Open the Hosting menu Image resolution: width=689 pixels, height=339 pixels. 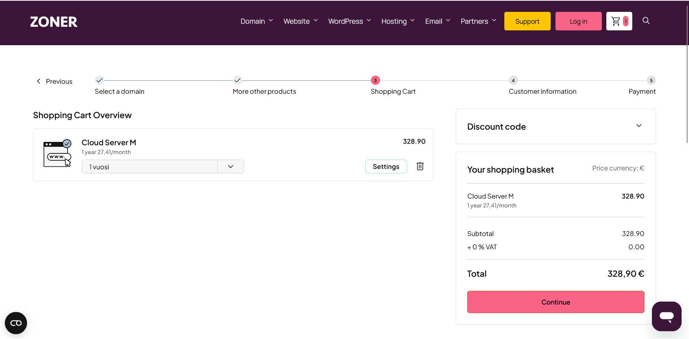(398, 21)
